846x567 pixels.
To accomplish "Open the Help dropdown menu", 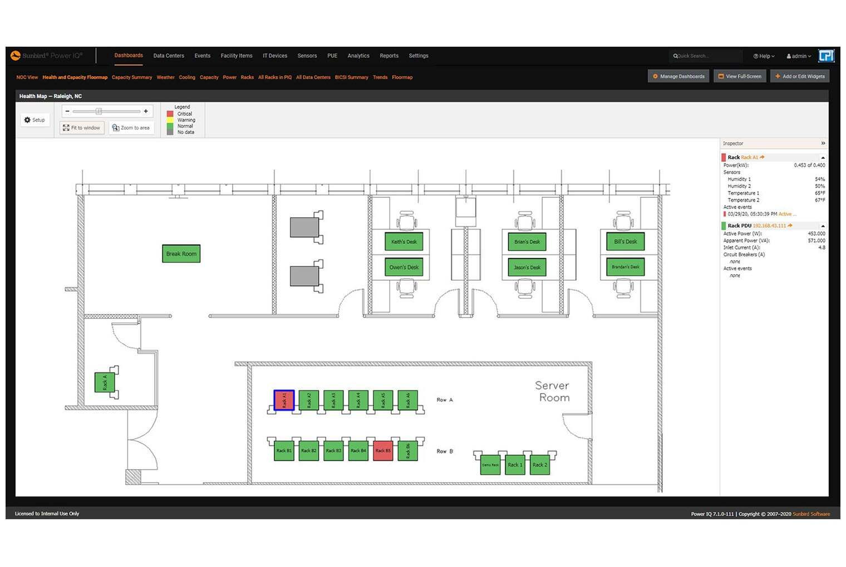I will click(764, 56).
